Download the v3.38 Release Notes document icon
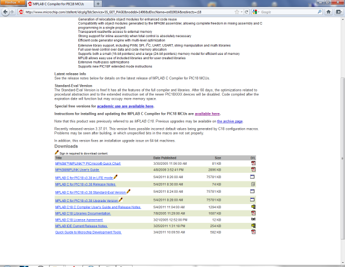 253,184
